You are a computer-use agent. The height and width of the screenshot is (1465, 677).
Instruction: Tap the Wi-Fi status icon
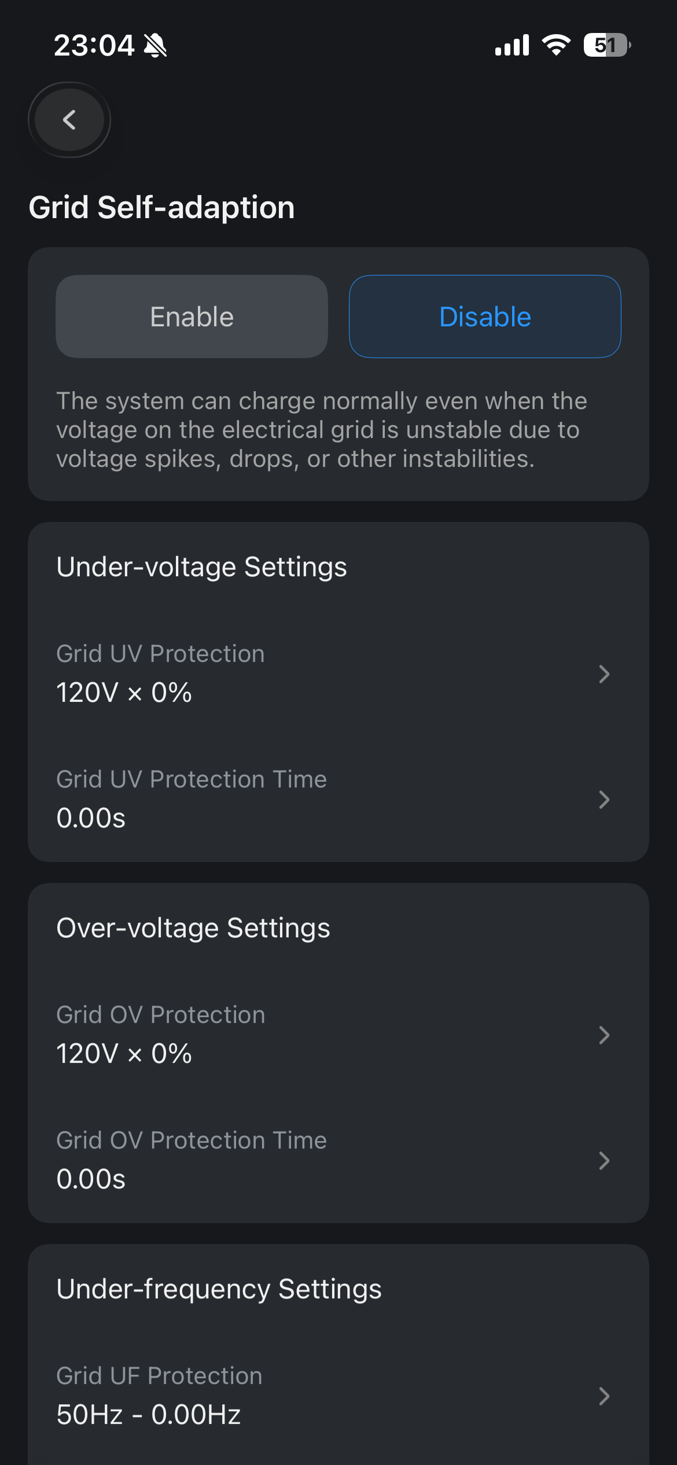click(x=556, y=45)
